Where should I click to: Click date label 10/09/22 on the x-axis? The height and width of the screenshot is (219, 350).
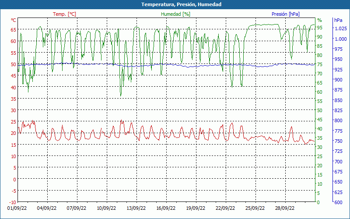pos(106,208)
